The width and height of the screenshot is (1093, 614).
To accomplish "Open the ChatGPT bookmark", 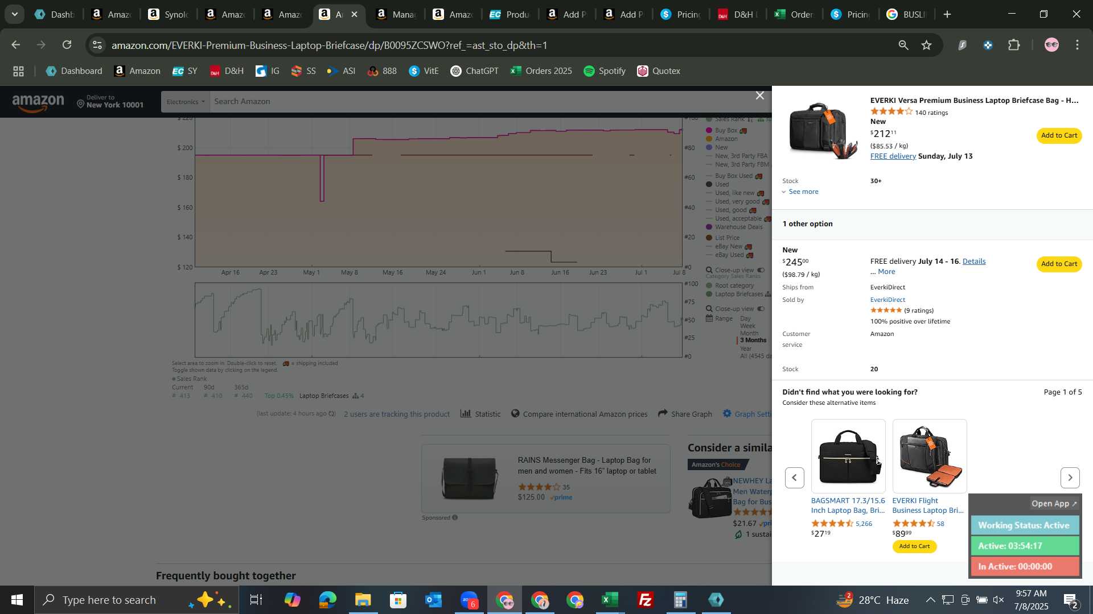I will (x=474, y=71).
